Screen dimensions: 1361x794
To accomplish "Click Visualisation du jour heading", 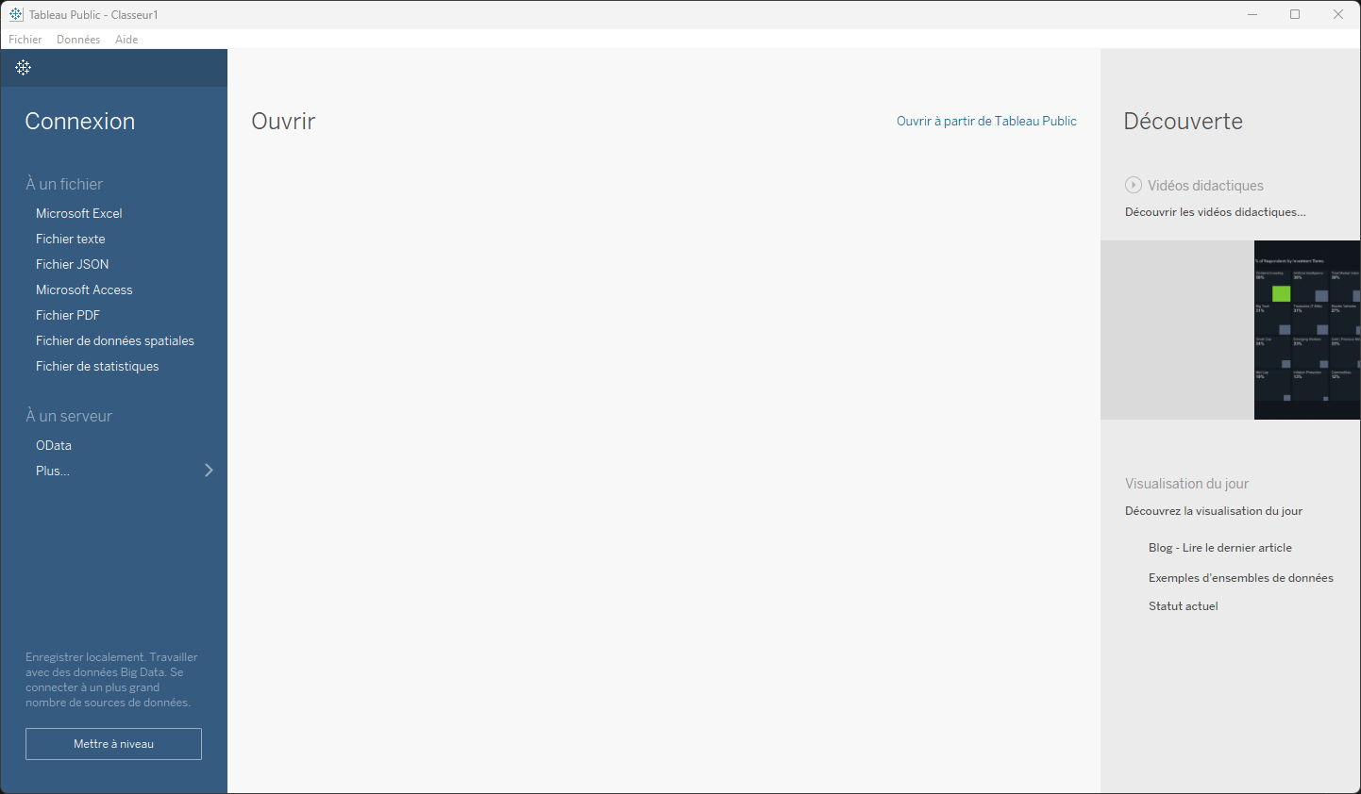I will click(x=1186, y=484).
